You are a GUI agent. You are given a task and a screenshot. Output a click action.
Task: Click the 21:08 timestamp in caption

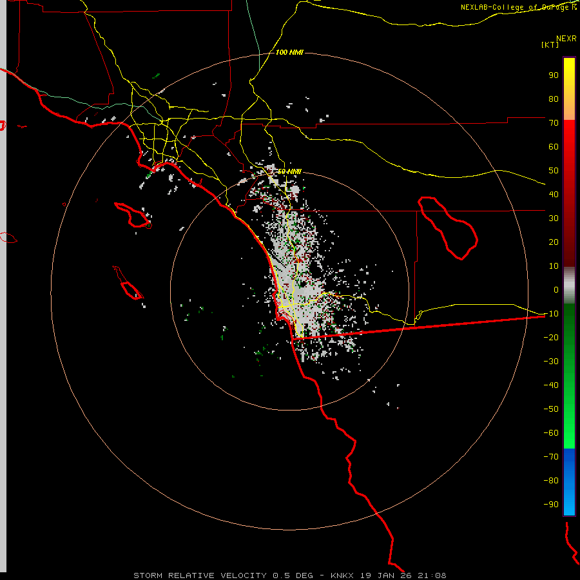[432, 575]
